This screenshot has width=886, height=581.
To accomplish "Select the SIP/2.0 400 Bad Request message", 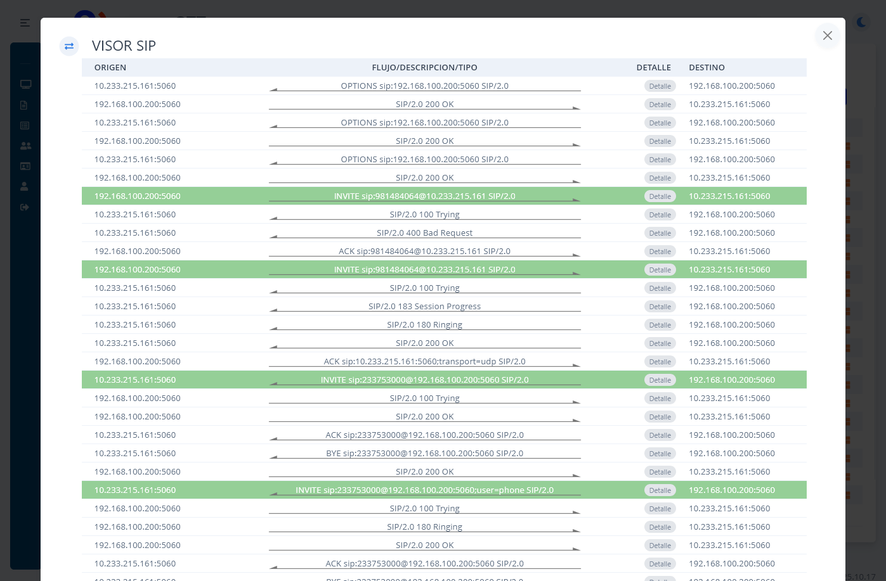I will [x=424, y=233].
